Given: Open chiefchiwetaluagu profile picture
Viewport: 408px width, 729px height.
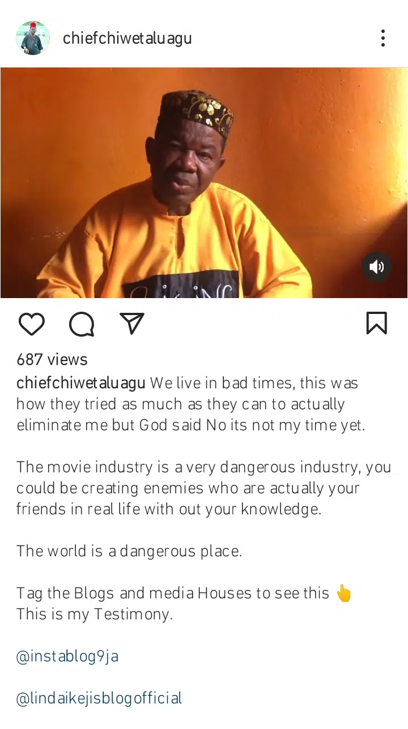Looking at the screenshot, I should (x=33, y=38).
